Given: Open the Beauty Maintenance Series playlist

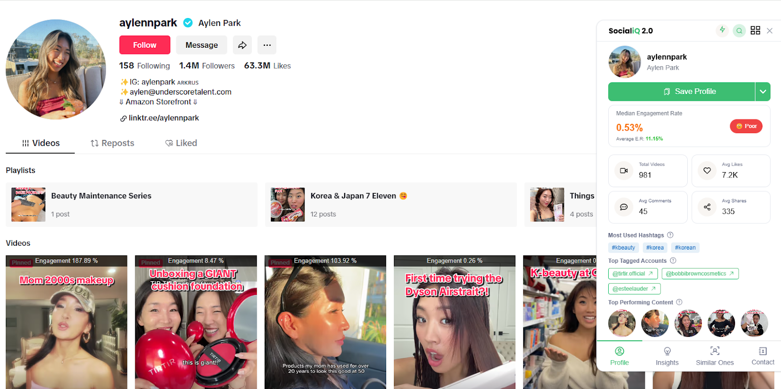Looking at the screenshot, I should pyautogui.click(x=131, y=205).
